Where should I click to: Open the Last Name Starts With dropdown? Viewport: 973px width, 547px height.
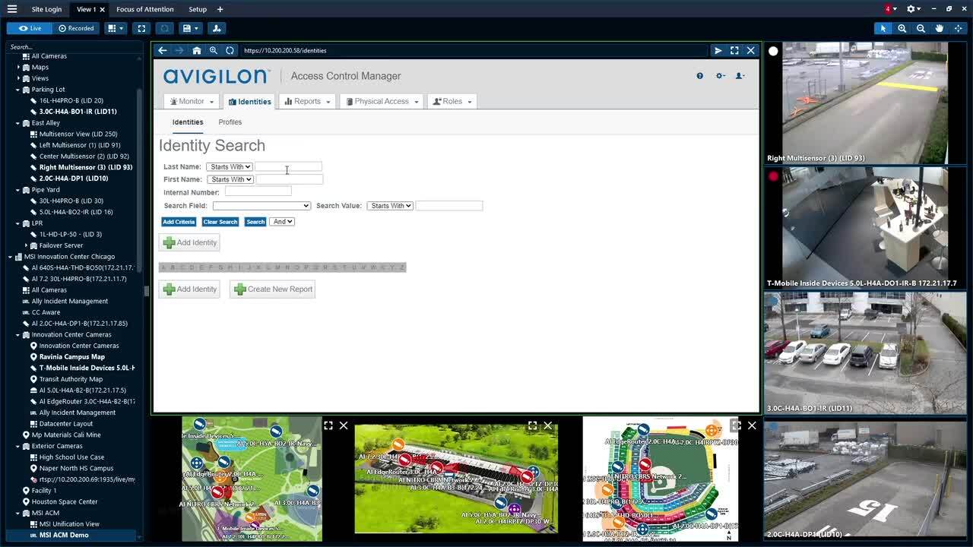[230, 166]
